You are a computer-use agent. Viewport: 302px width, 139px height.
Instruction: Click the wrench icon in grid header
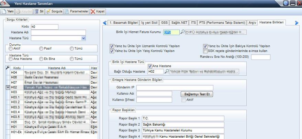(x=8, y=68)
